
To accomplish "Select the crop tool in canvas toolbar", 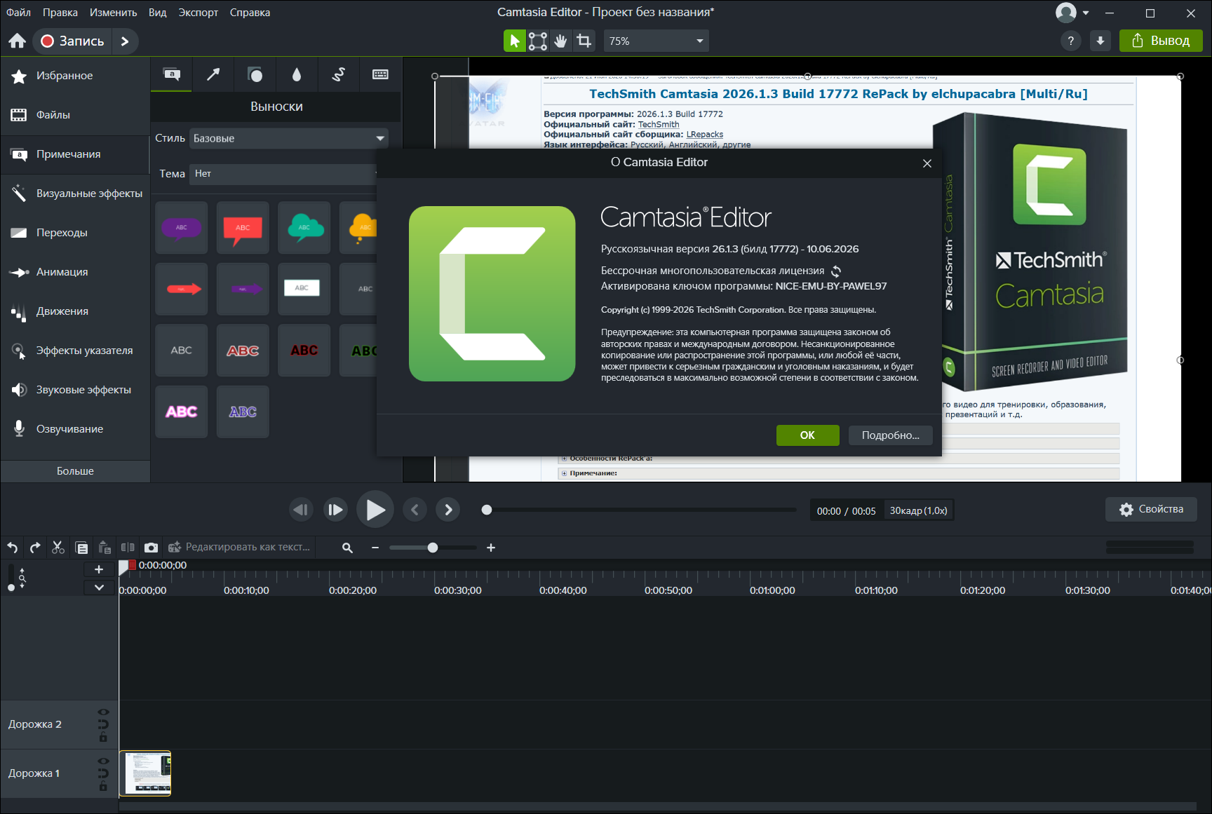I will [584, 41].
